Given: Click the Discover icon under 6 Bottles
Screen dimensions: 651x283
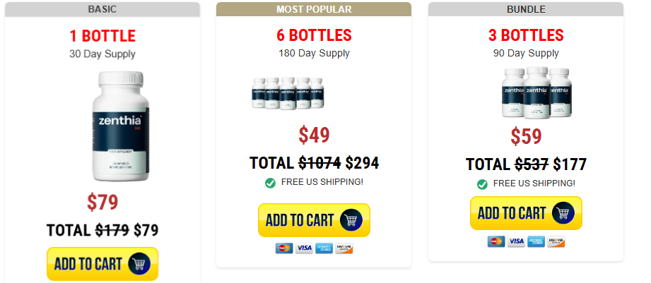Looking at the screenshot, I should point(344,248).
